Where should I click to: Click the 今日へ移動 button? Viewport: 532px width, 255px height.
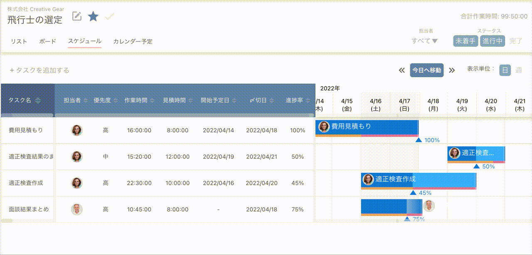426,70
